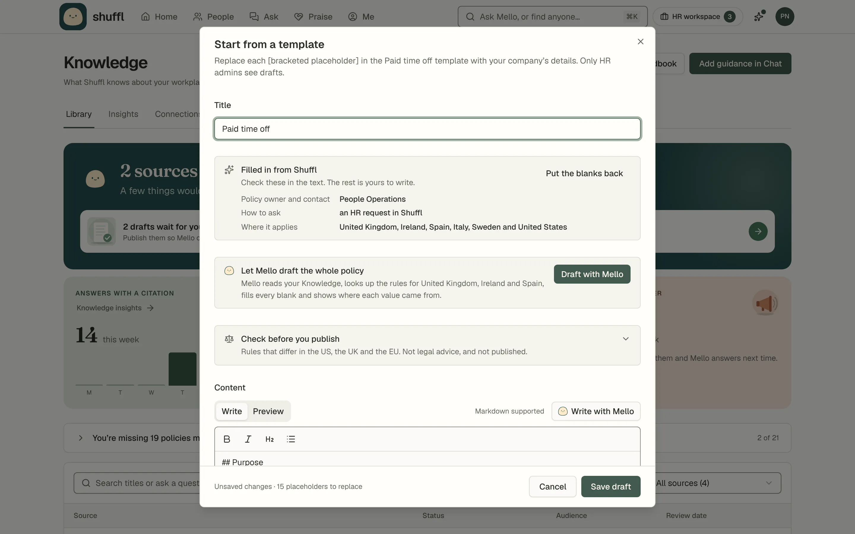
Task: Switch to the Preview tab in Content
Action: [268, 411]
